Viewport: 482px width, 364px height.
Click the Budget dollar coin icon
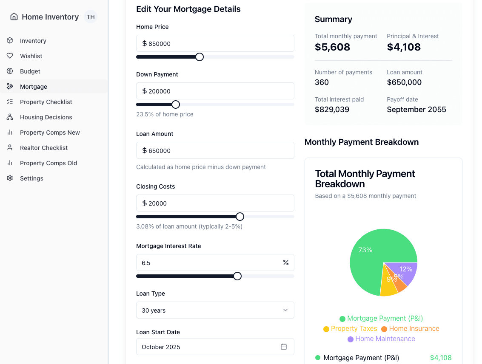pyautogui.click(x=10, y=71)
